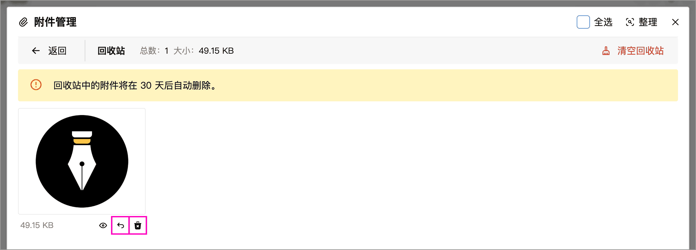Restore the attachment with the undo arrow icon
Screen dimensions: 696x250
coord(120,226)
